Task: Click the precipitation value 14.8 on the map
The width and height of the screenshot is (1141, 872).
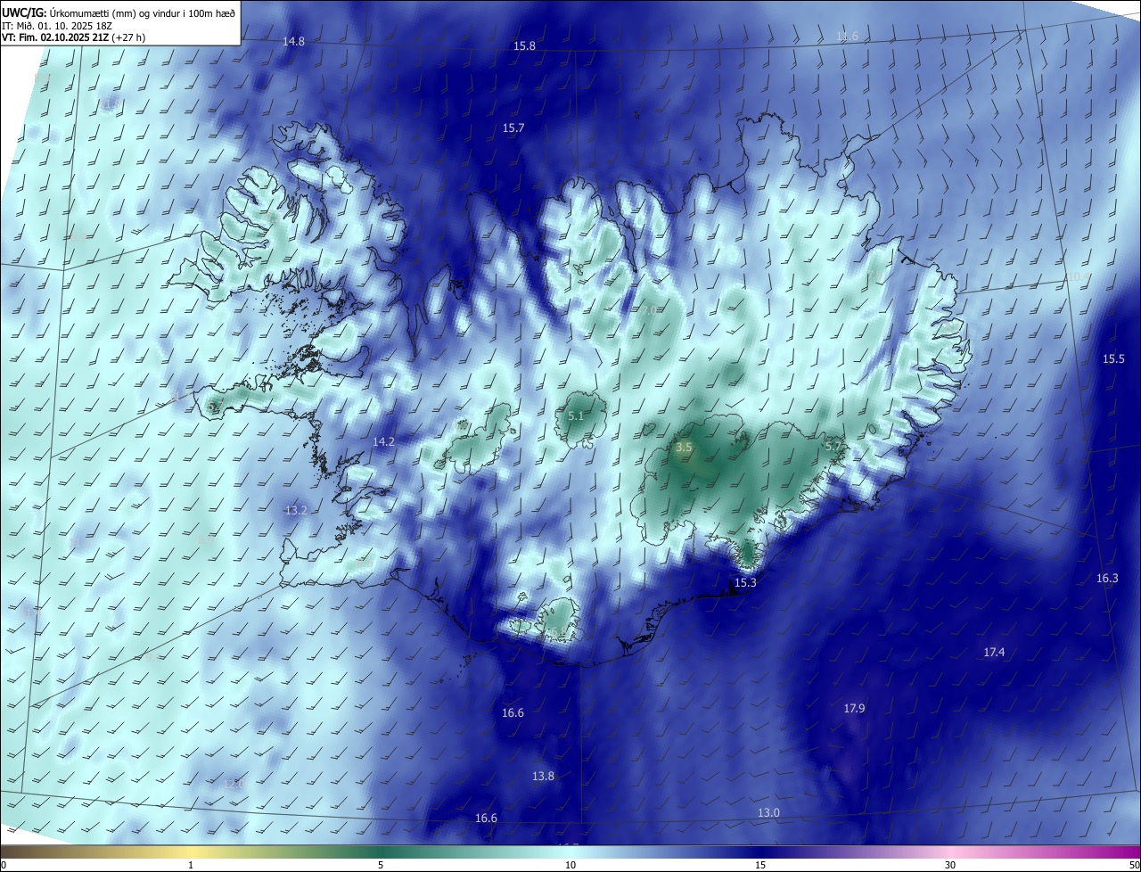Action: tap(293, 42)
